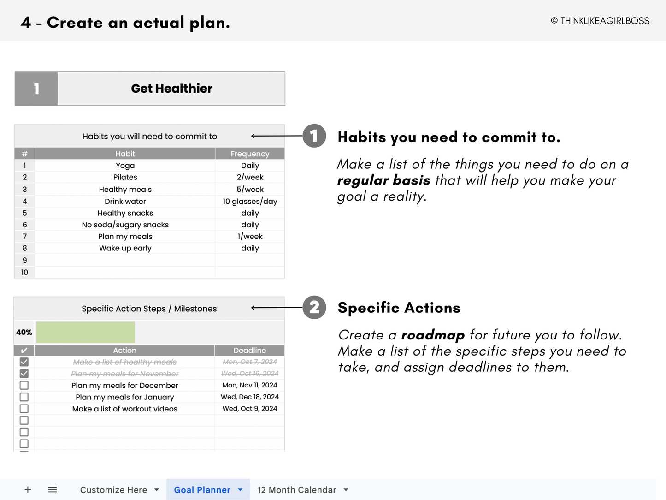Click the plus icon to add a new sheet
Screen dimensions: 666x500
pyautogui.click(x=28, y=489)
